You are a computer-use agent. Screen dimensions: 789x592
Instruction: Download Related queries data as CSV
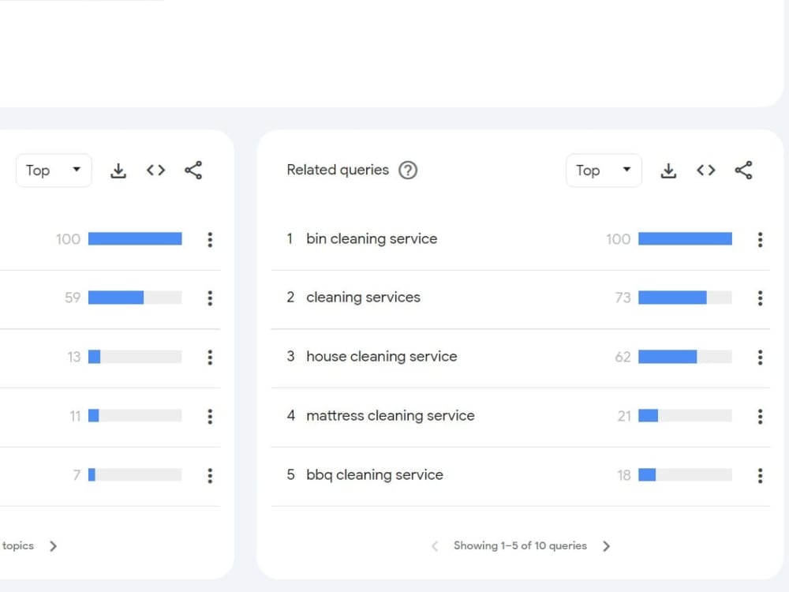[x=668, y=170]
